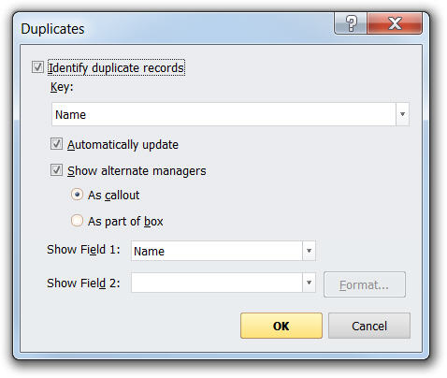
Task: Open the Format... button
Action: point(365,284)
